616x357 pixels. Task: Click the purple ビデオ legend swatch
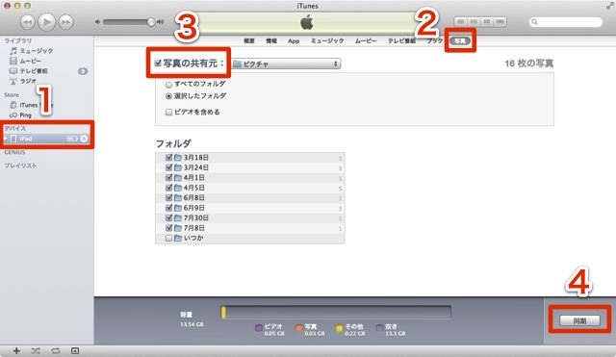point(259,328)
